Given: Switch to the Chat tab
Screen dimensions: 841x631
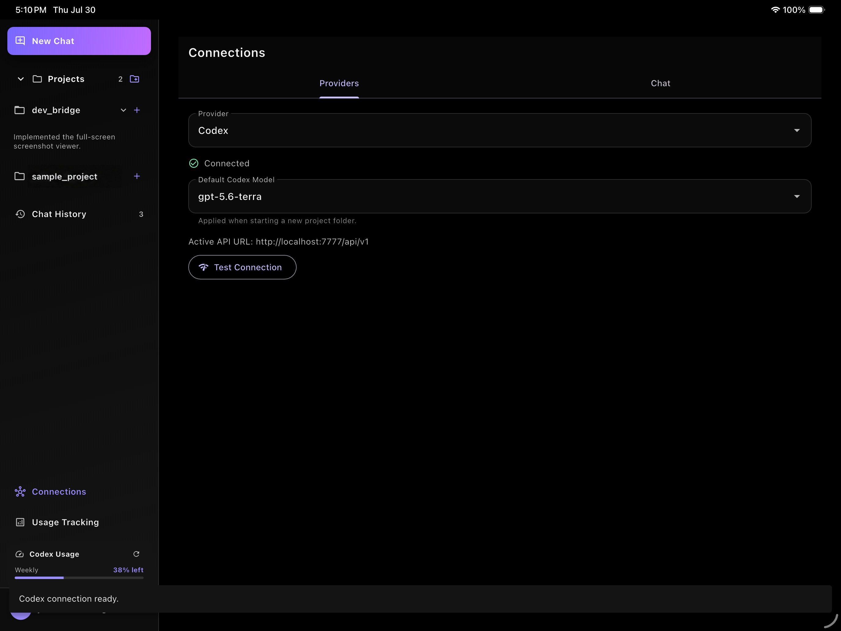Looking at the screenshot, I should coord(660,83).
